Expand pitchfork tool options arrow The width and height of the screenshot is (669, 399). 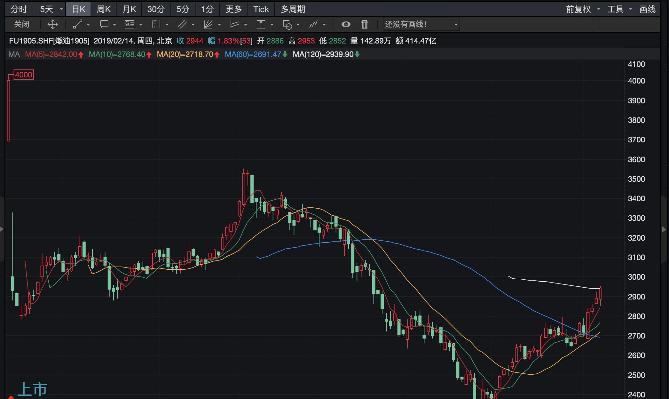point(246,24)
